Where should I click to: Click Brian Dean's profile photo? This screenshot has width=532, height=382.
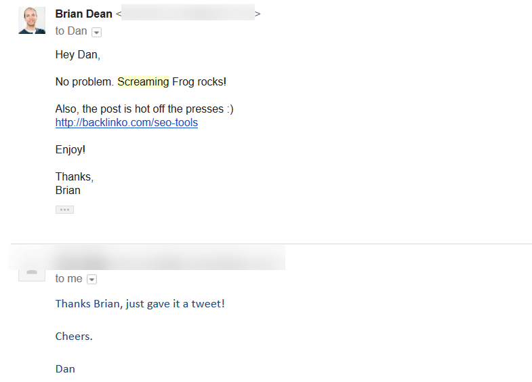[32, 21]
